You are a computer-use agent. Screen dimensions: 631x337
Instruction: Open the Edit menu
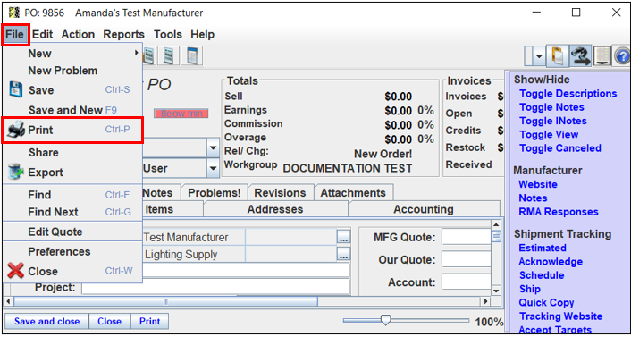pyautogui.click(x=42, y=35)
